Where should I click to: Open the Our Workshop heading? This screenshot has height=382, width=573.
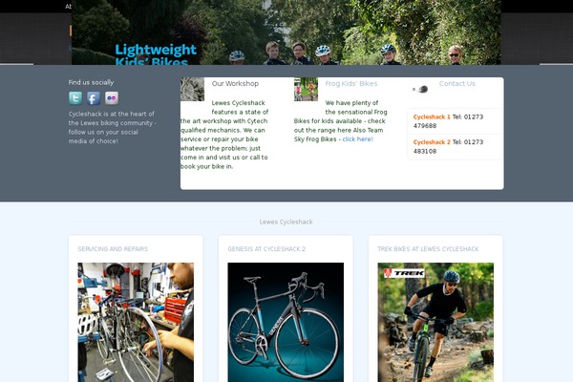coord(235,84)
